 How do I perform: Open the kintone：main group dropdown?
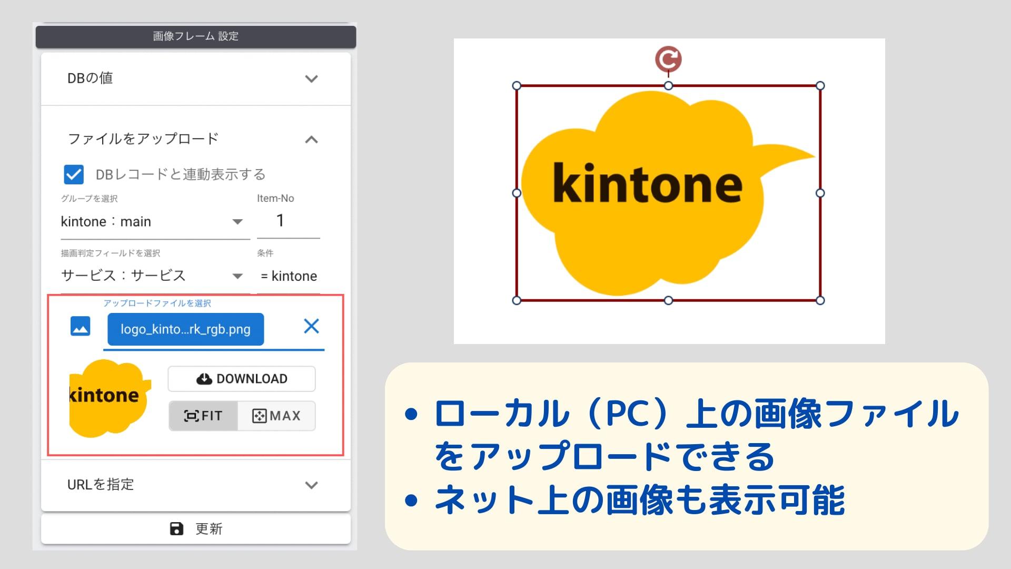point(155,222)
